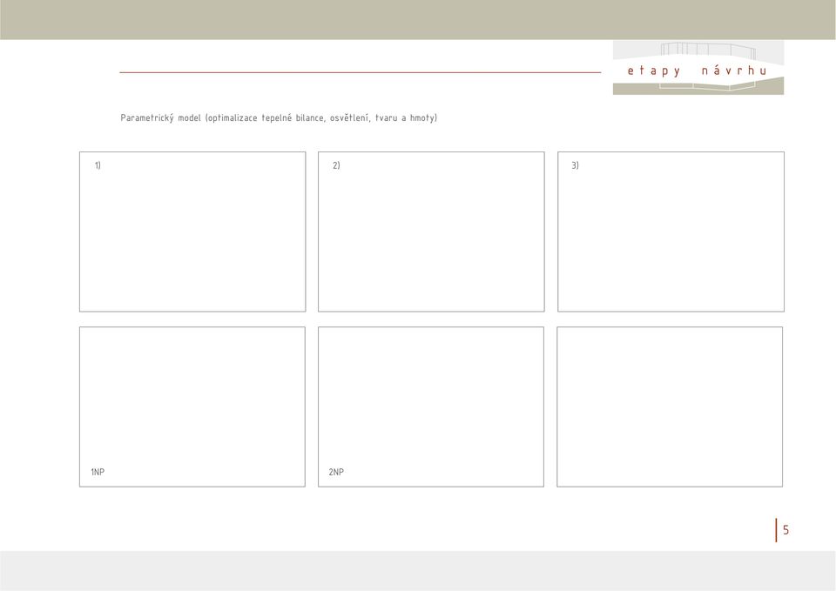Click the '2)' label in the second box
Image resolution: width=836 pixels, height=591 pixels.
point(336,165)
